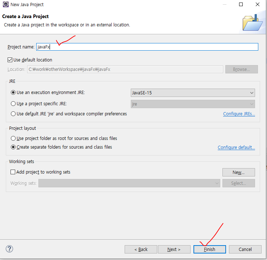This screenshot has height=260, width=267.
Task: Select Use default JRE 'jre' radio option
Action: tap(13, 114)
